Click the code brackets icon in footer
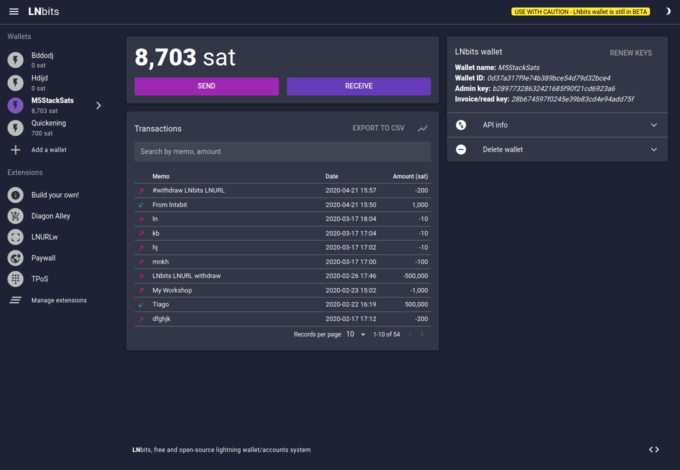This screenshot has height=470, width=680. 654,449
